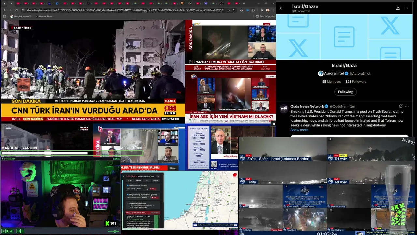Reload the multitv page
Screen dimensions: 417x235
(16, 10)
